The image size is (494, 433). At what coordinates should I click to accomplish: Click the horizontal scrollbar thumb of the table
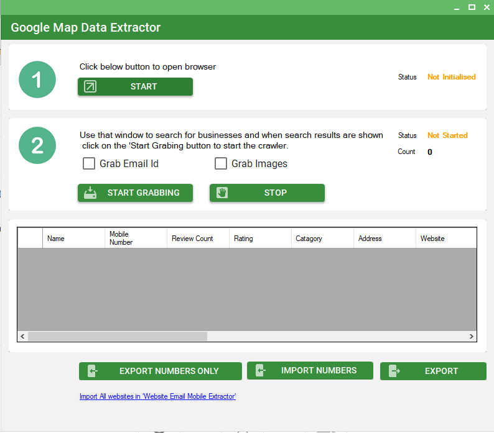118,336
